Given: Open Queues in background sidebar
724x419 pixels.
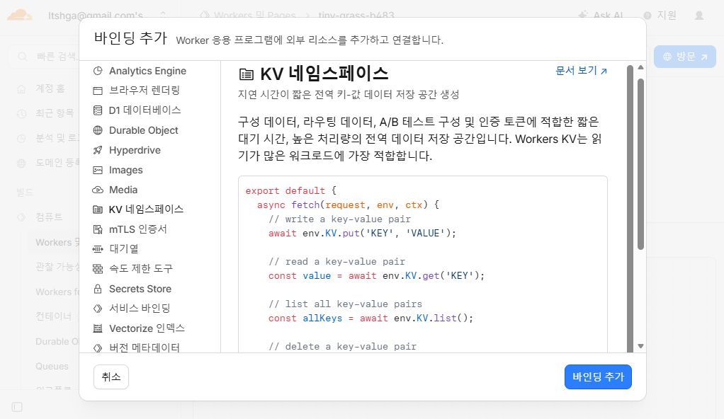Looking at the screenshot, I should tap(52, 367).
